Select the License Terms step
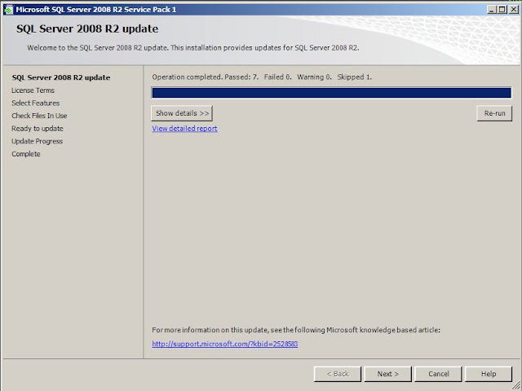This screenshot has width=522, height=391. 33,90
